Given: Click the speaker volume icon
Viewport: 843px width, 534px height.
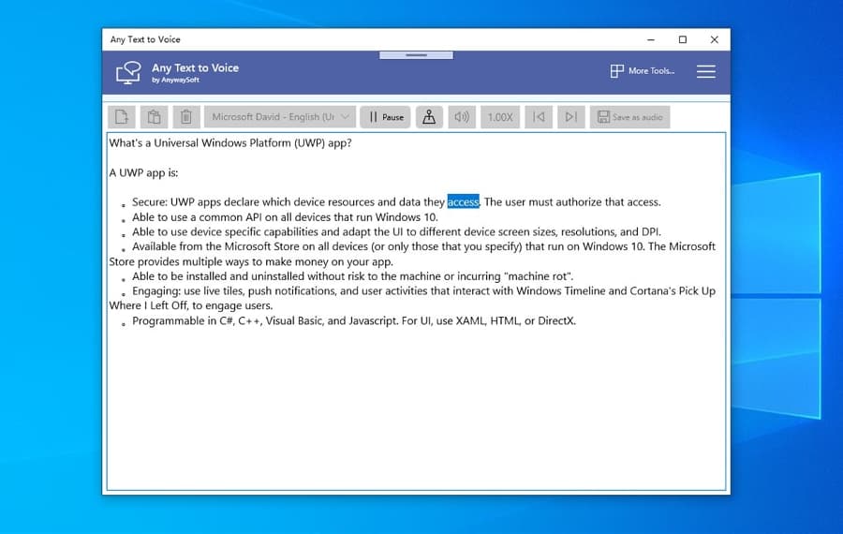Looking at the screenshot, I should tap(461, 117).
